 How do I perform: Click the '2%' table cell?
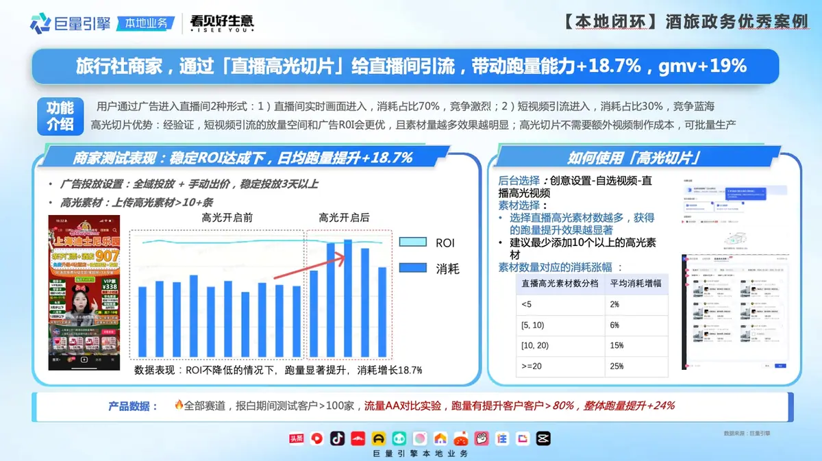636,304
